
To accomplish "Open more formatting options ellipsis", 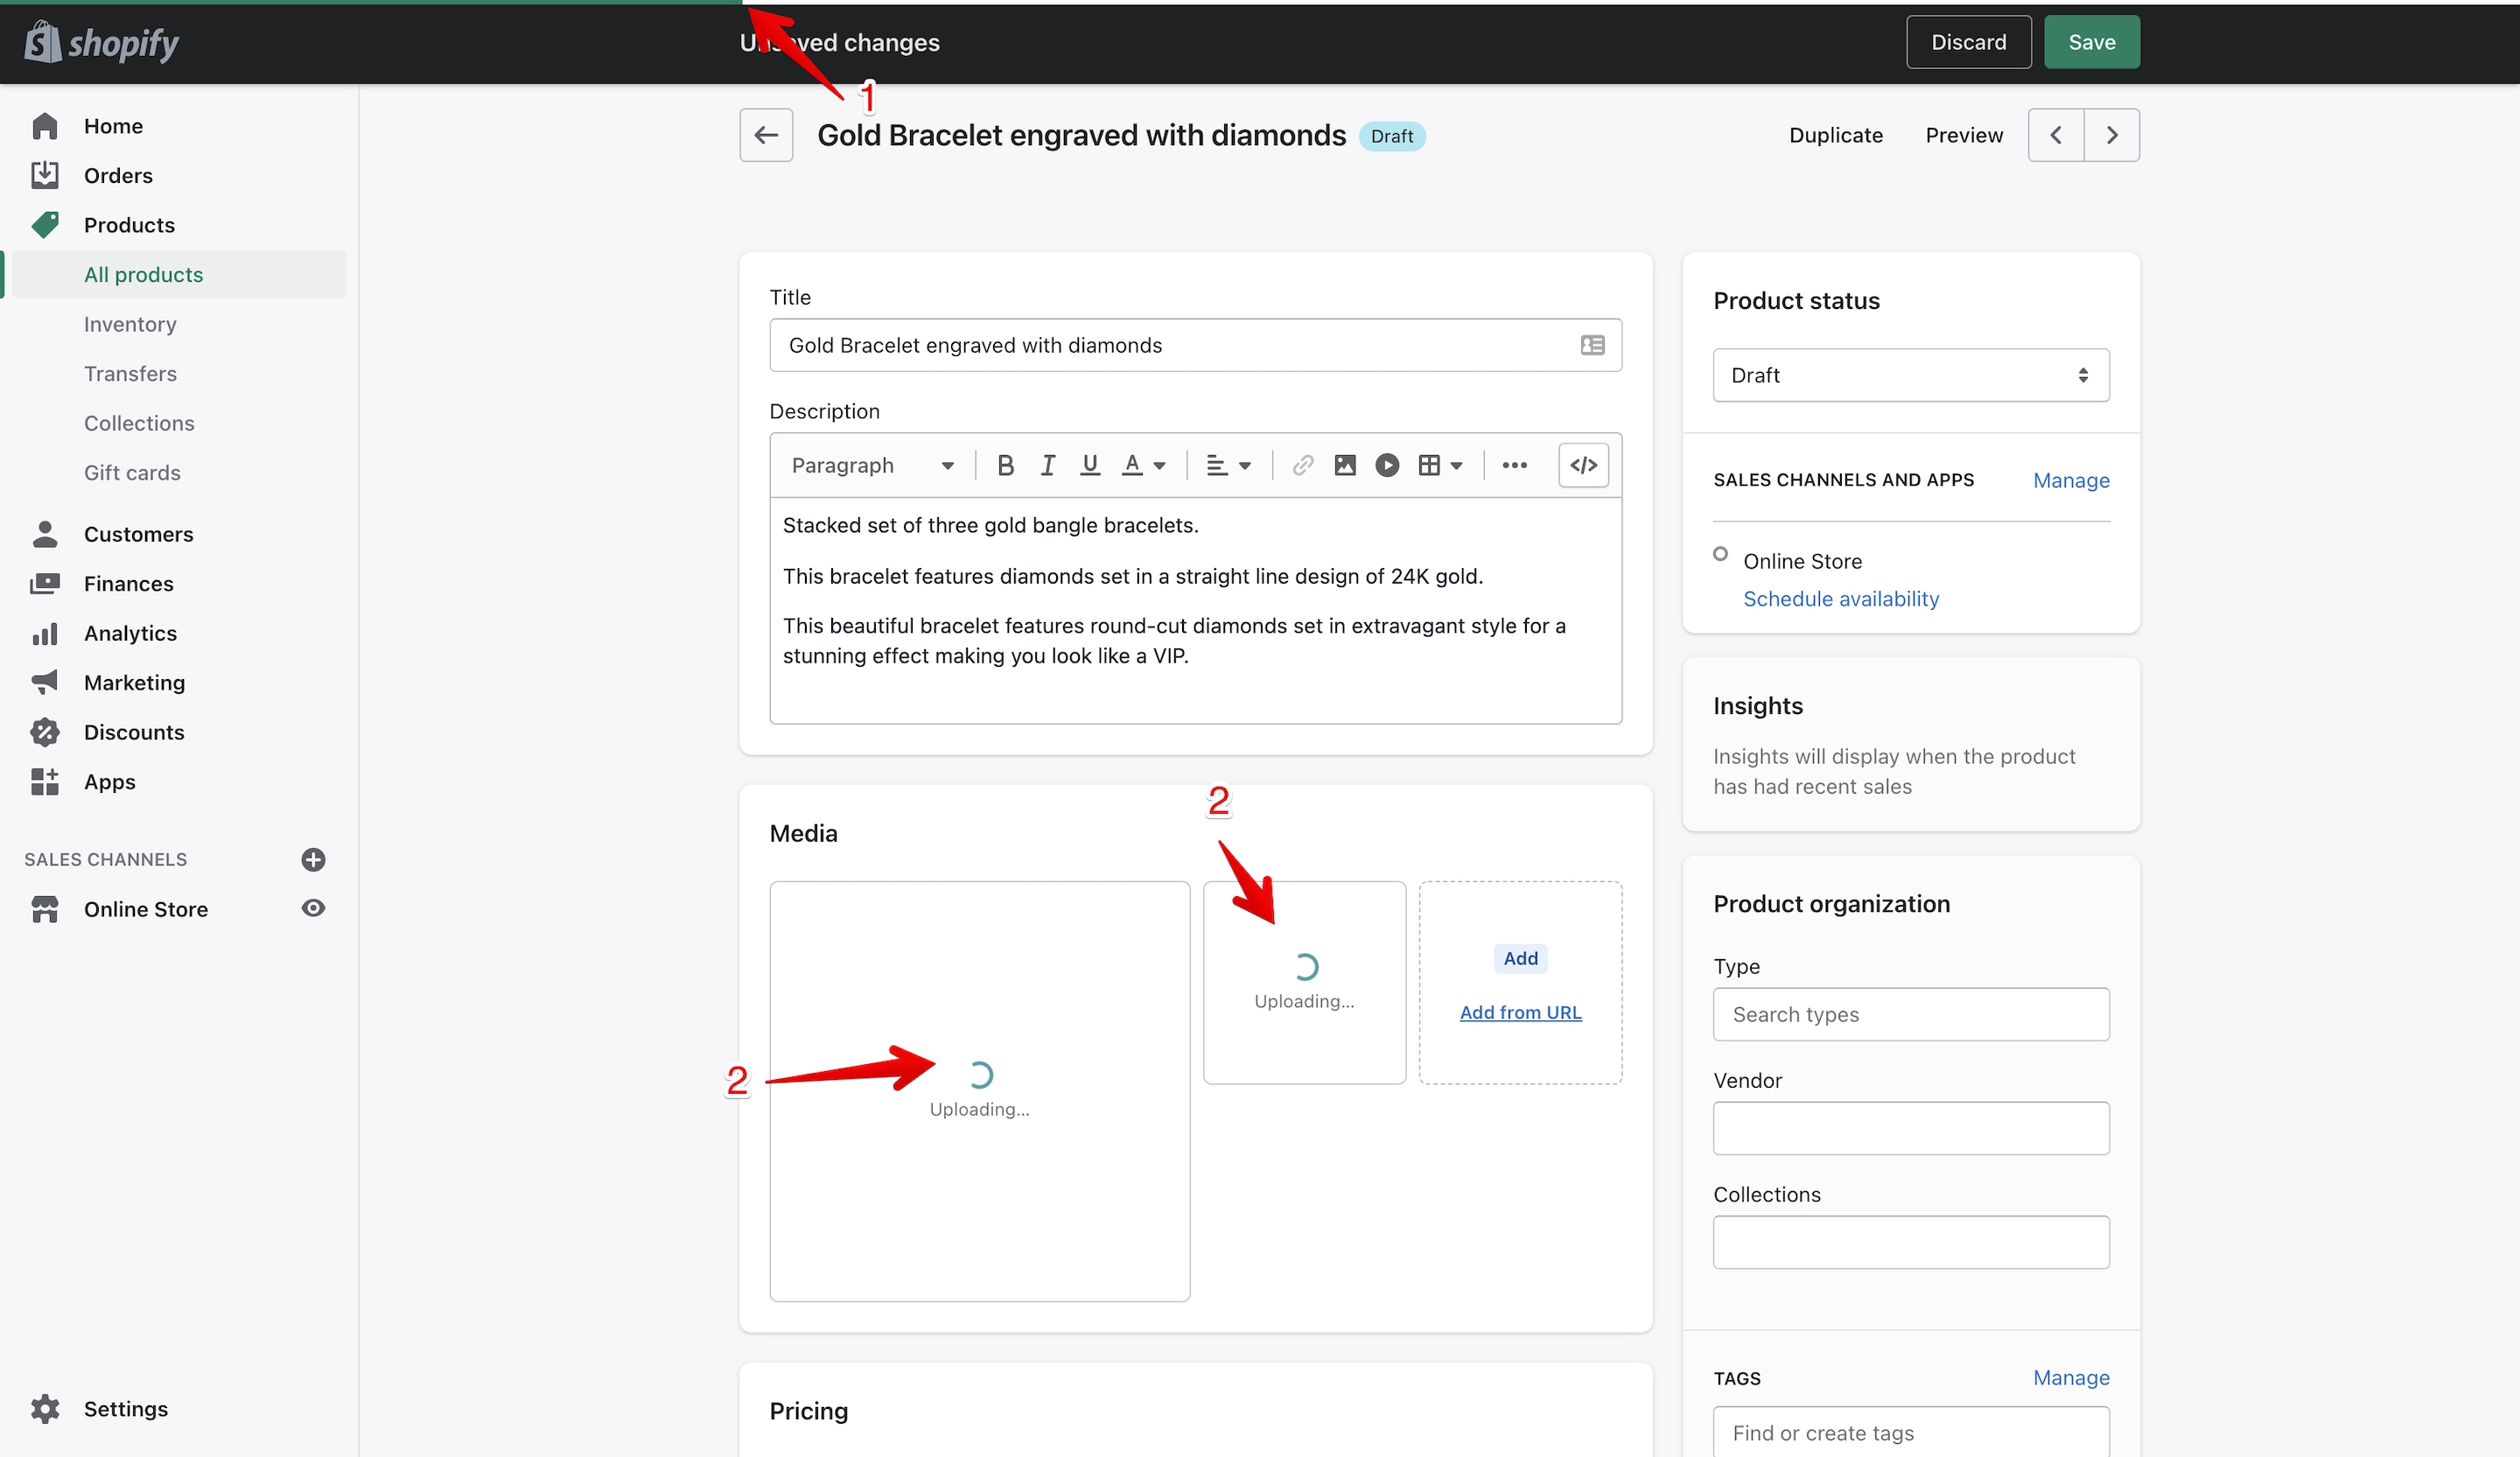I will [1514, 465].
